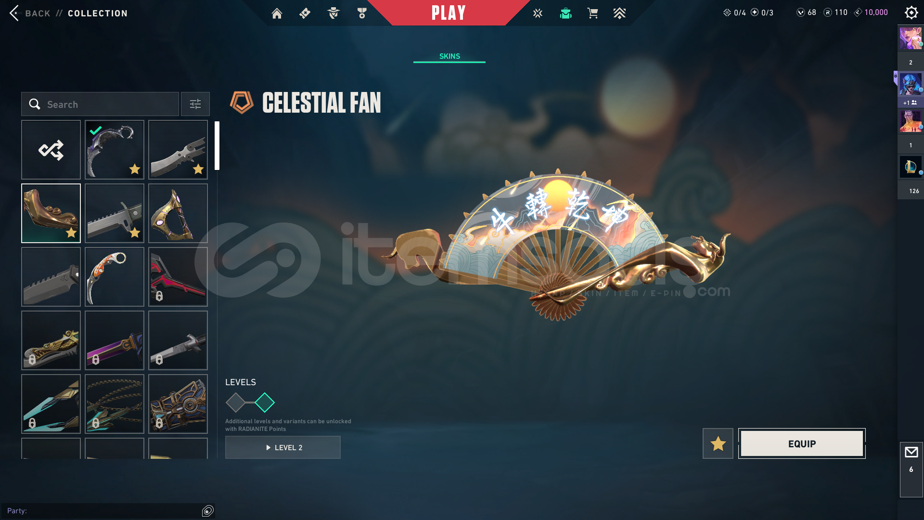Click the EQUIP button
Screen dimensions: 924x520
(x=802, y=443)
